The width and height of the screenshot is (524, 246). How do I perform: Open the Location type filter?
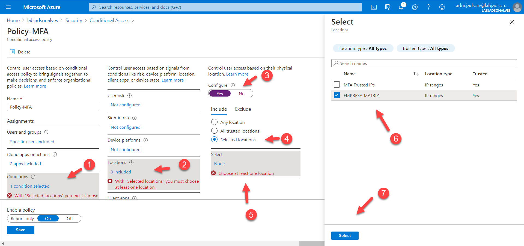363,49
